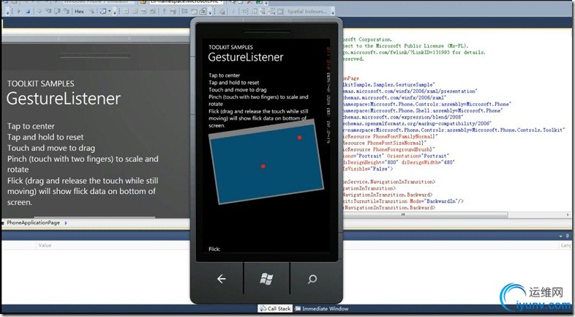Click the Show Next Statement arrow icon

click(x=40, y=12)
